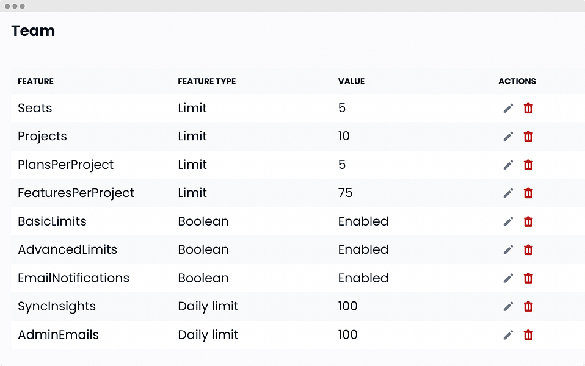Edit the EmailNotifications feature
Screen dimensions: 585x366
point(508,279)
